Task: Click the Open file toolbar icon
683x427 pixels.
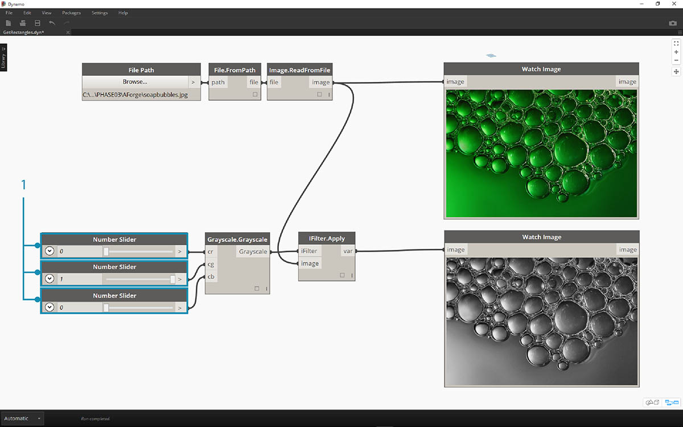Action: tap(23, 23)
